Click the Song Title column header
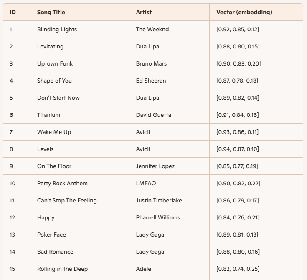 51,12
